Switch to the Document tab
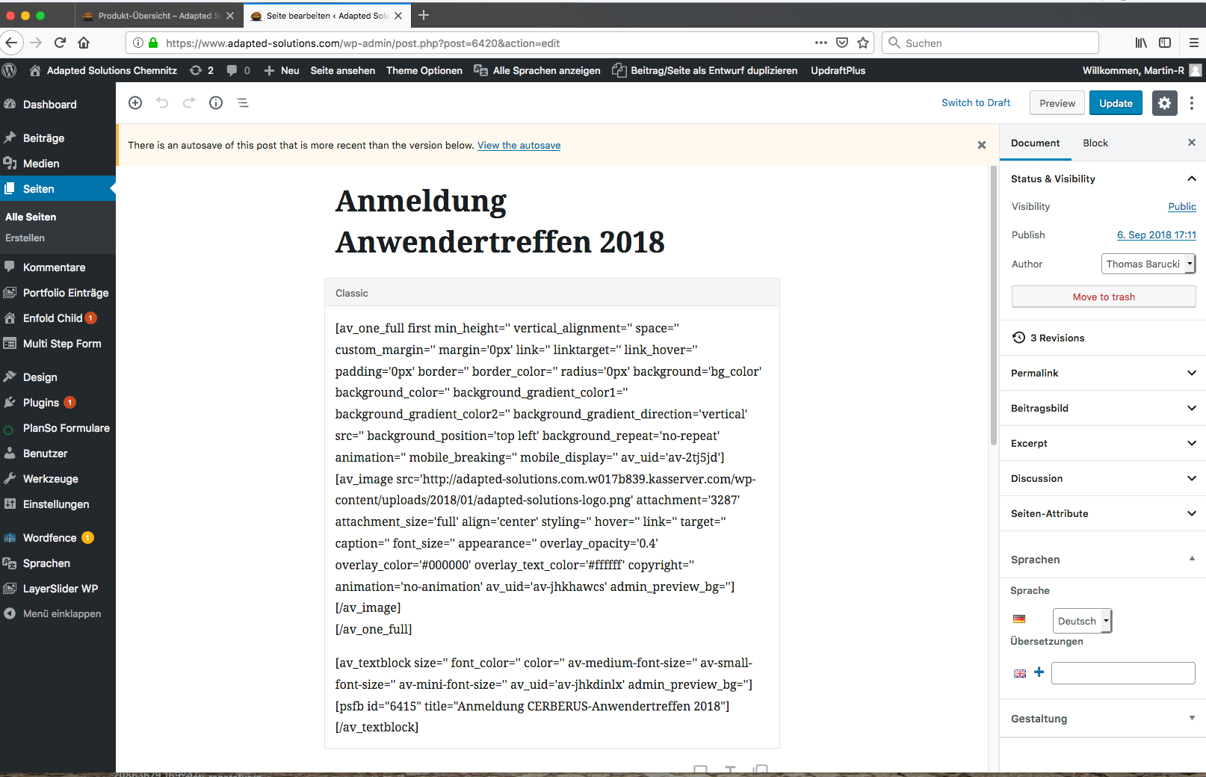 click(x=1035, y=143)
